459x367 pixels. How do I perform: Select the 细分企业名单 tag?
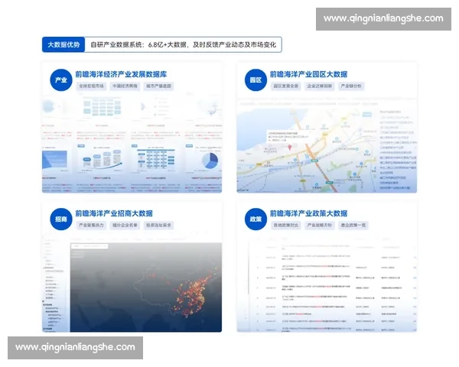tap(125, 225)
